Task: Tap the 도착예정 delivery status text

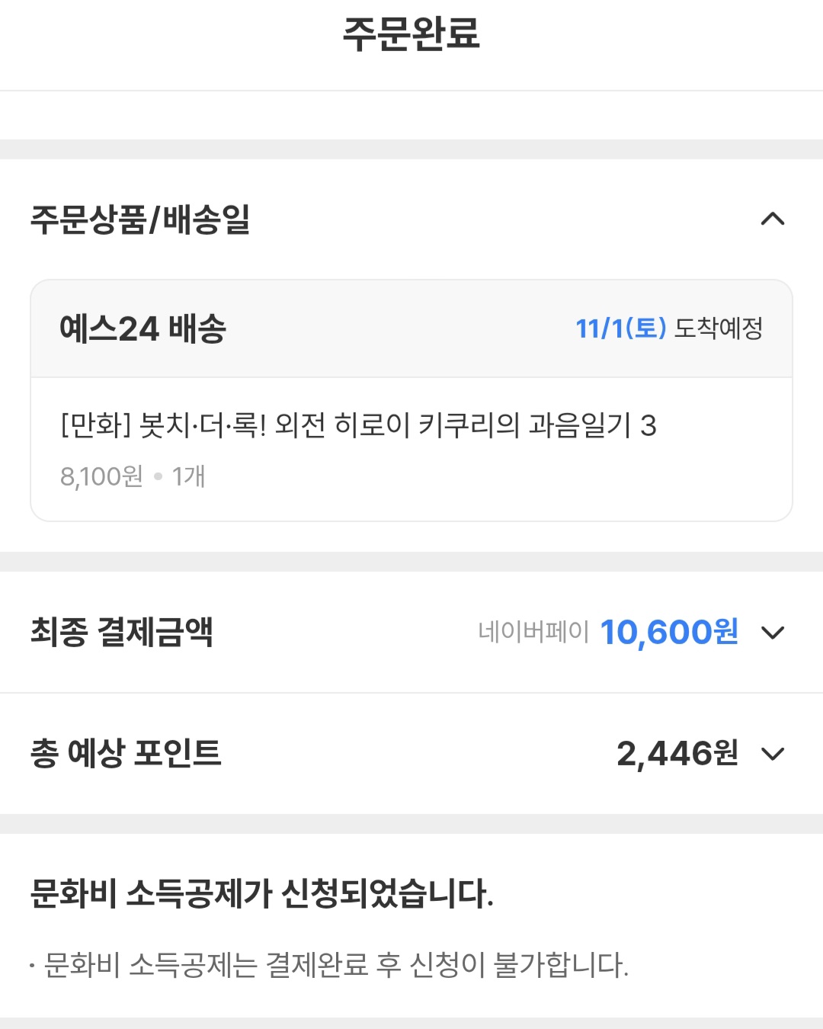Action: pyautogui.click(x=719, y=329)
